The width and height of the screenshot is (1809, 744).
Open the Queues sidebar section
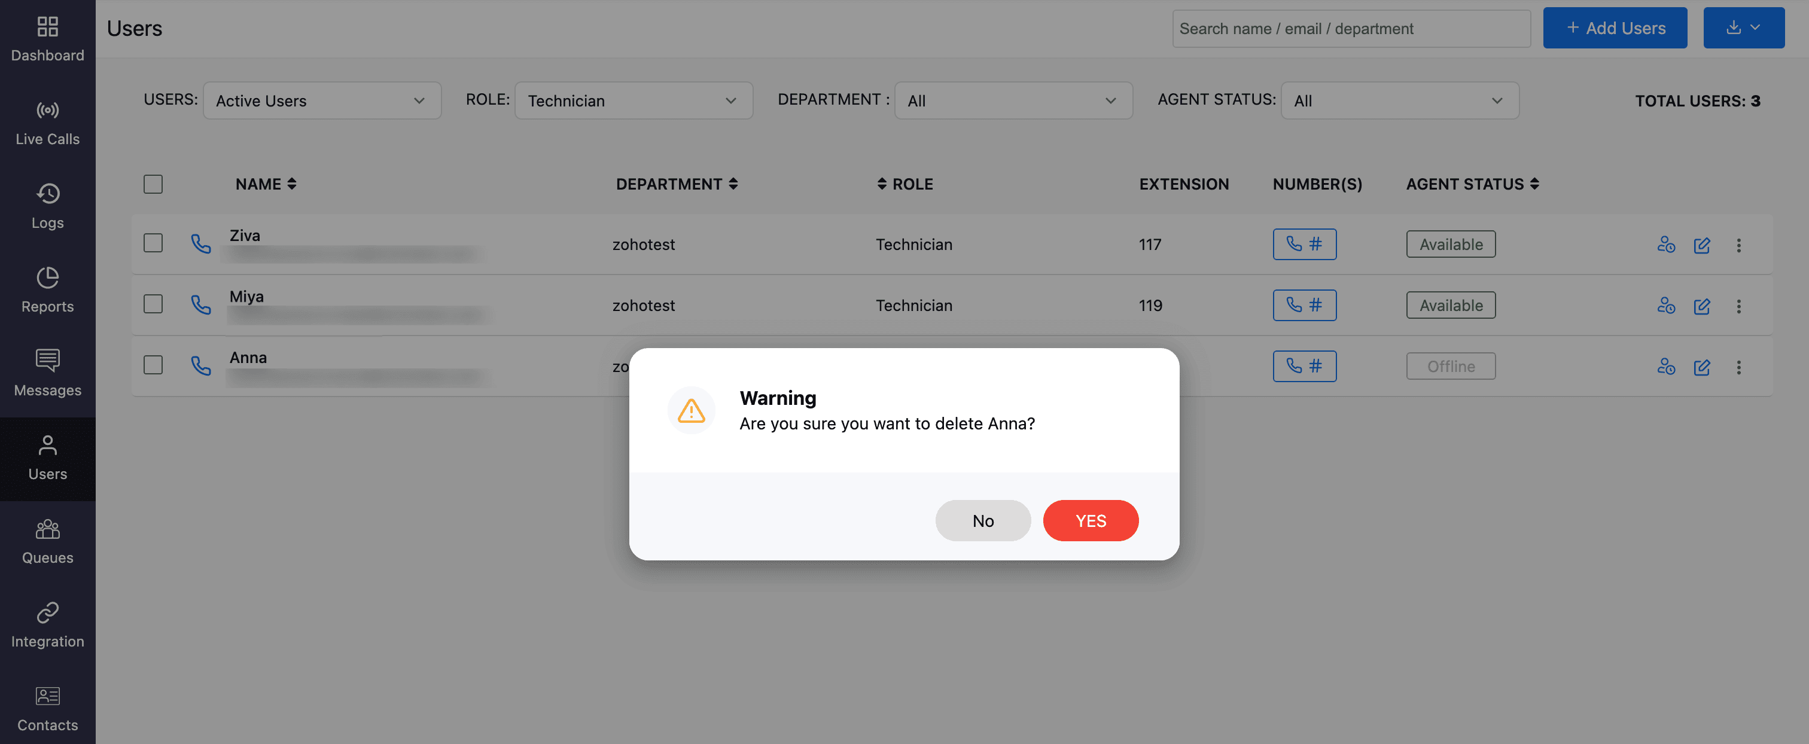pos(48,542)
